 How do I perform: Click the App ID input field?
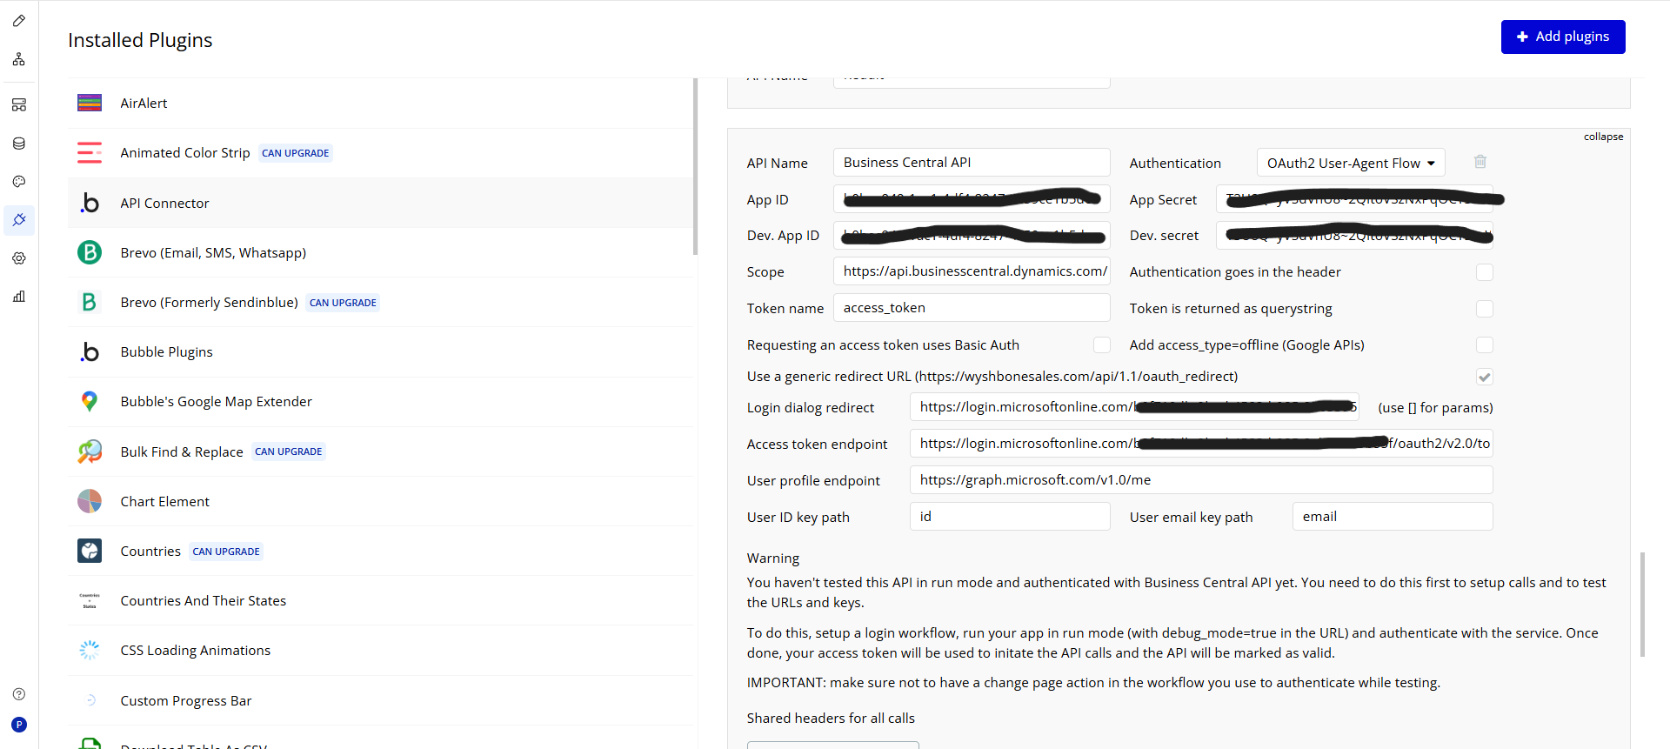(972, 199)
